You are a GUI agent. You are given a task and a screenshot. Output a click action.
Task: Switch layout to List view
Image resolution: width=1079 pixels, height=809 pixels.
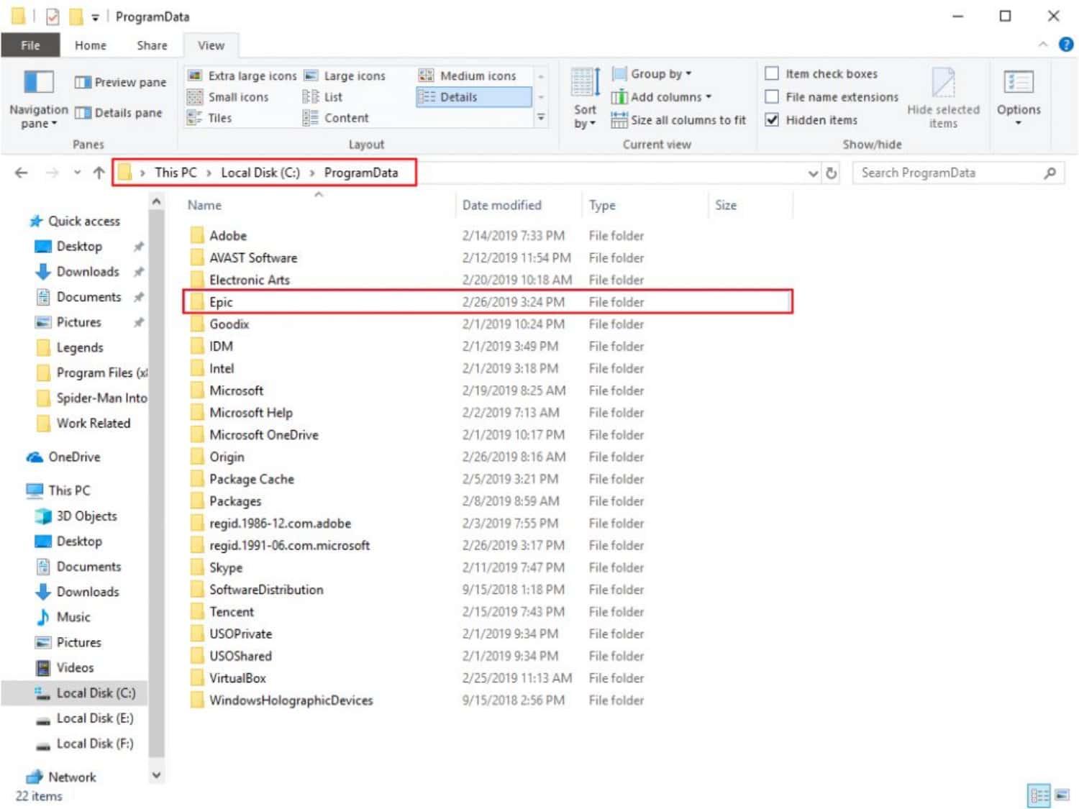(323, 97)
